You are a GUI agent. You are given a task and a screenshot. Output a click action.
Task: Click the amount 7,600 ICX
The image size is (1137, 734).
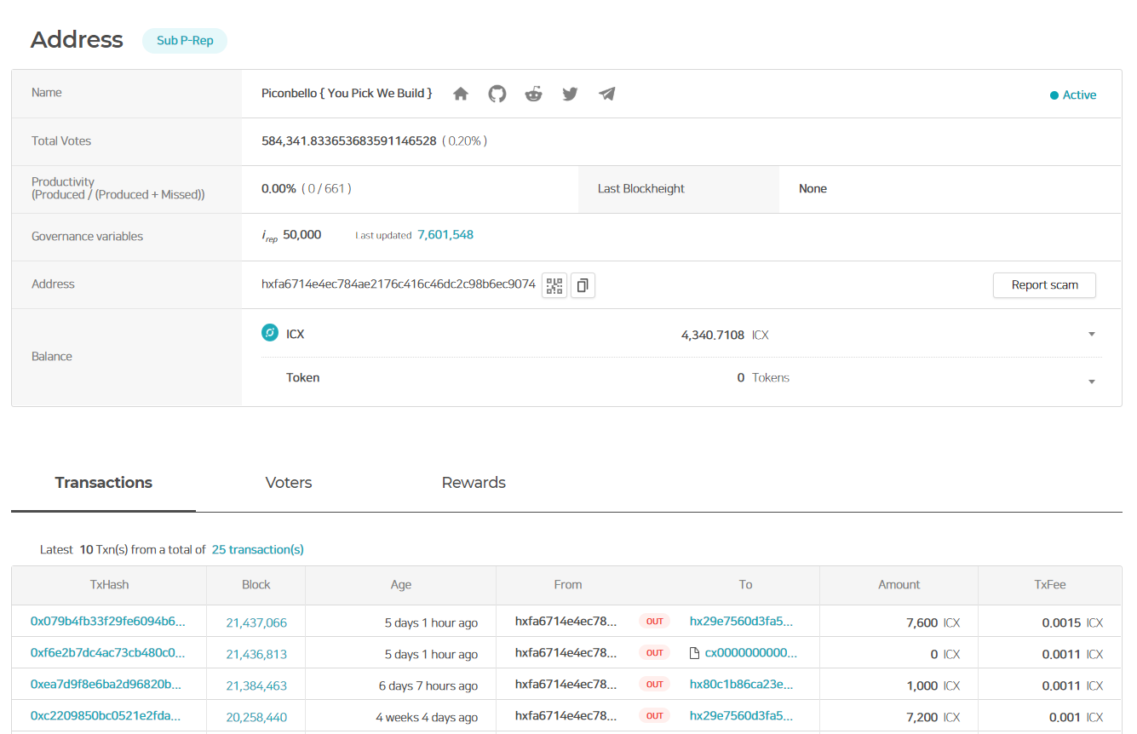coord(933,623)
